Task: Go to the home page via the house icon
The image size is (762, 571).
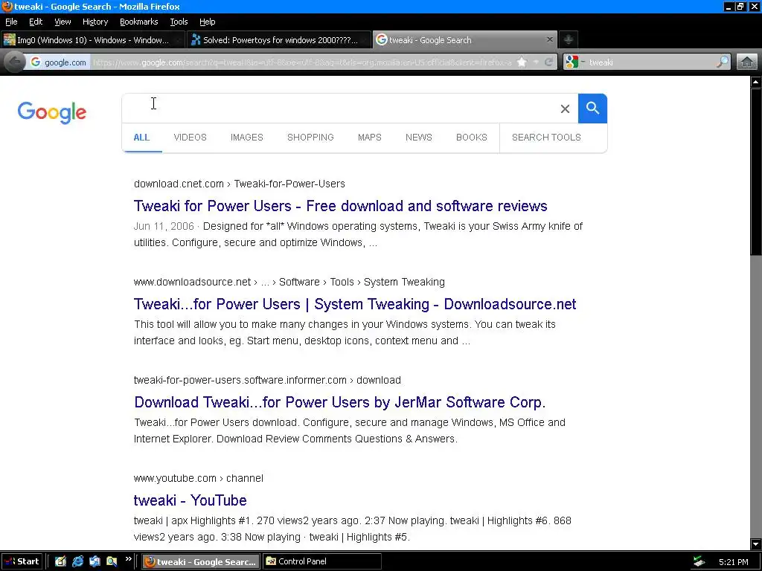Action: pos(747,62)
